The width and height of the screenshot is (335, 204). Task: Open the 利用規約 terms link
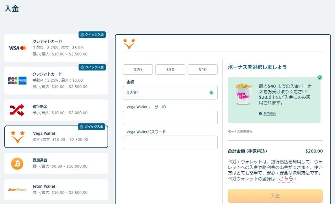[270, 114]
